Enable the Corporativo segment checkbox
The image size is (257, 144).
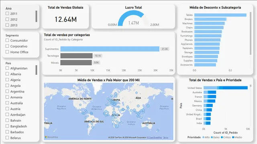tap(7, 46)
